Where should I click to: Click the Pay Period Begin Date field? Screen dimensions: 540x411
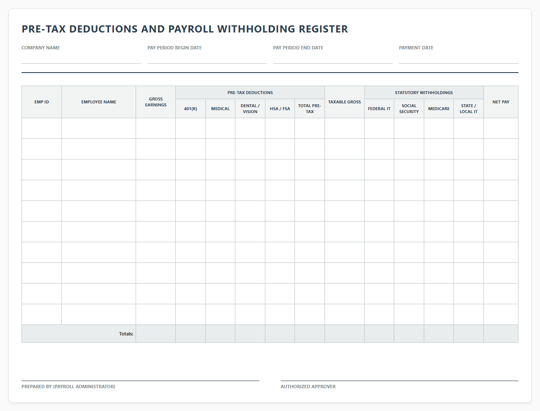tap(207, 58)
